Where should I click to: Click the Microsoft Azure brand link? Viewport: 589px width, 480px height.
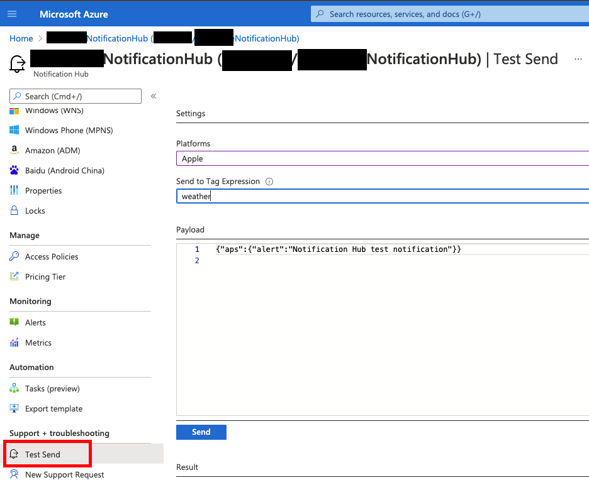point(74,14)
